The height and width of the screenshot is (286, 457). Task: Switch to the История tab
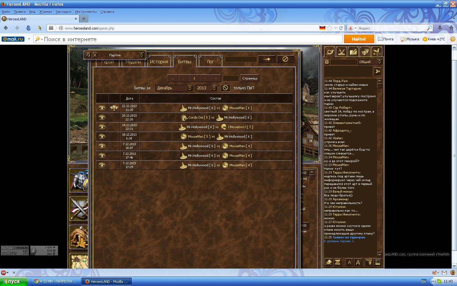(159, 62)
